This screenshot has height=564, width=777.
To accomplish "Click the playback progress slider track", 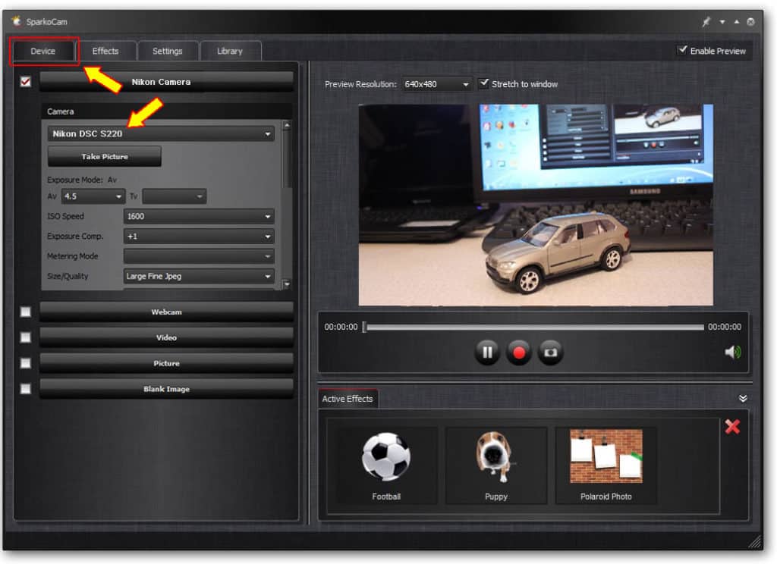I will [x=533, y=327].
